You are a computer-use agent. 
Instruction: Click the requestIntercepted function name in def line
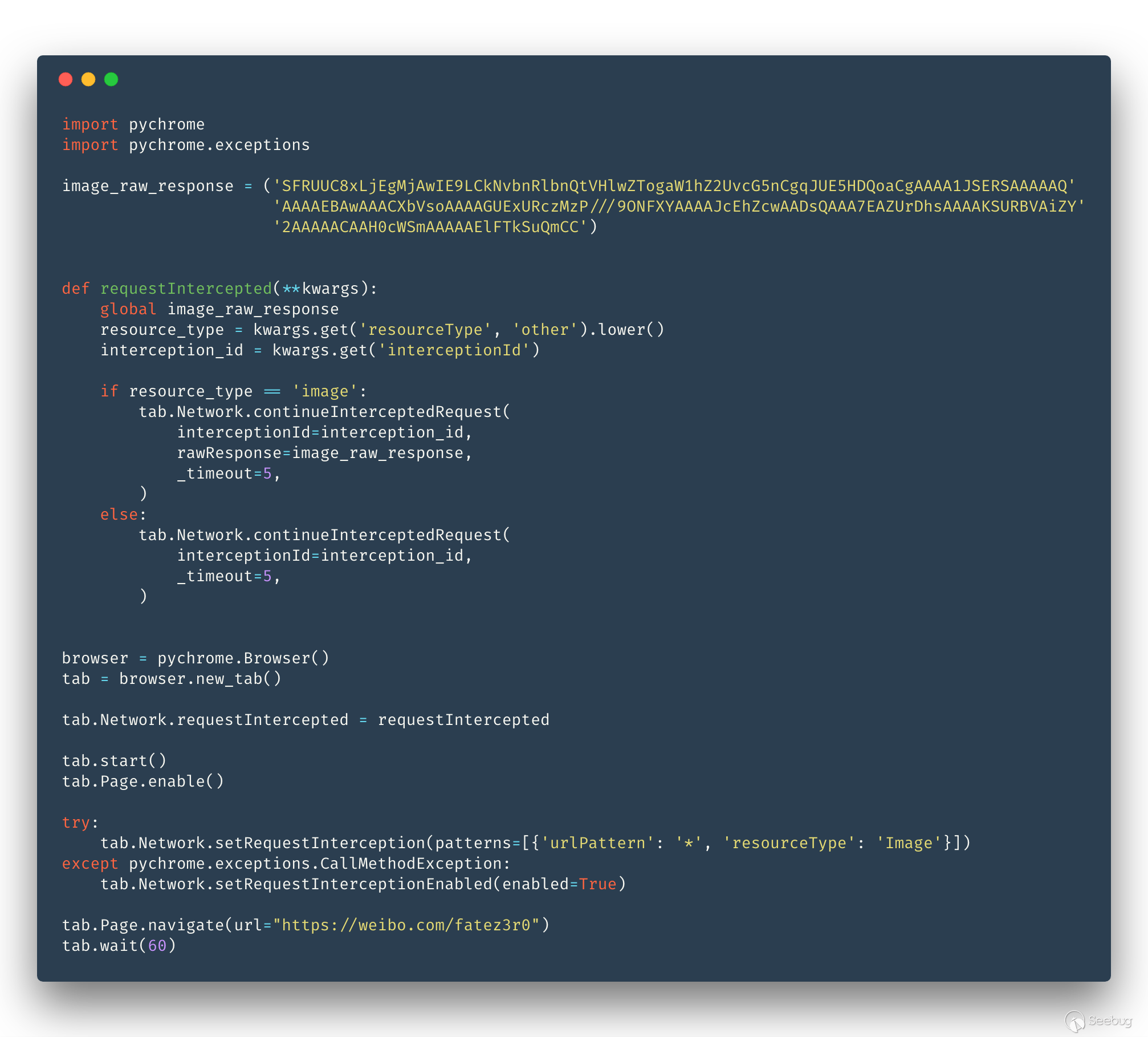coord(186,289)
